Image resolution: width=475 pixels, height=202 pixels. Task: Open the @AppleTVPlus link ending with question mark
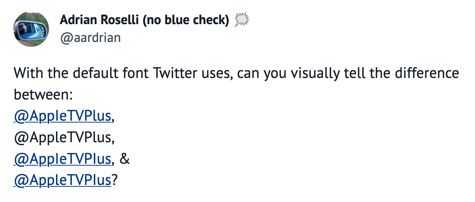pyautogui.click(x=62, y=181)
